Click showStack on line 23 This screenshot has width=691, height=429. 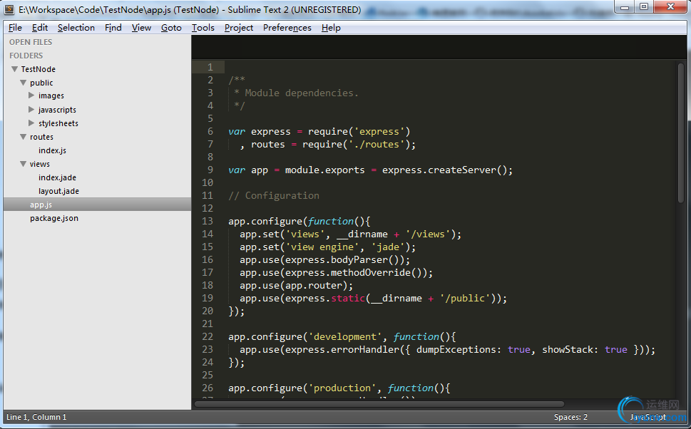(568, 350)
